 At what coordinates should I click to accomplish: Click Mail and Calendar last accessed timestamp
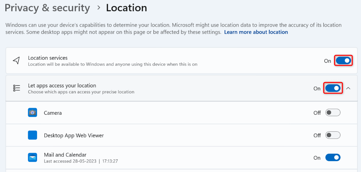tap(81, 161)
